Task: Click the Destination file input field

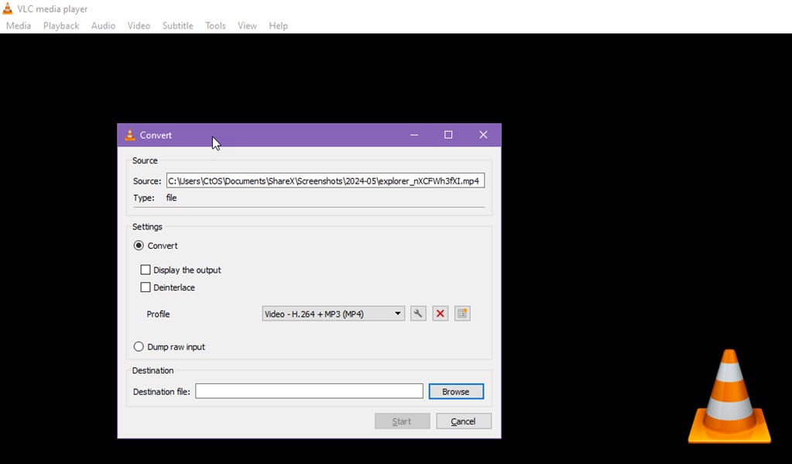Action: (x=309, y=391)
